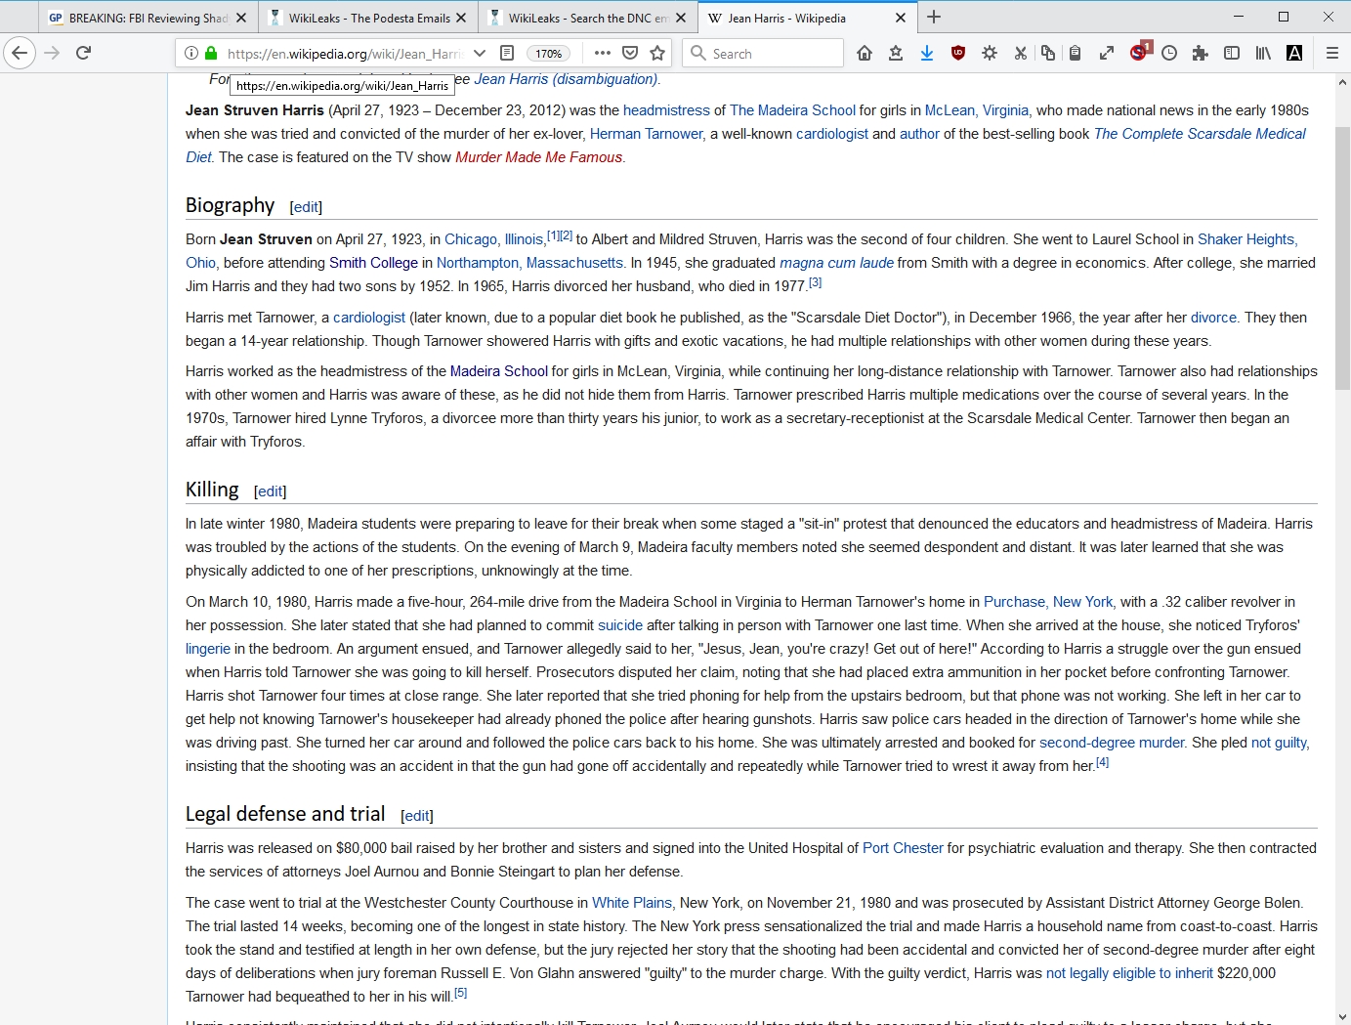Enter full screen with the arrows icon
1351x1025 pixels.
click(1107, 53)
